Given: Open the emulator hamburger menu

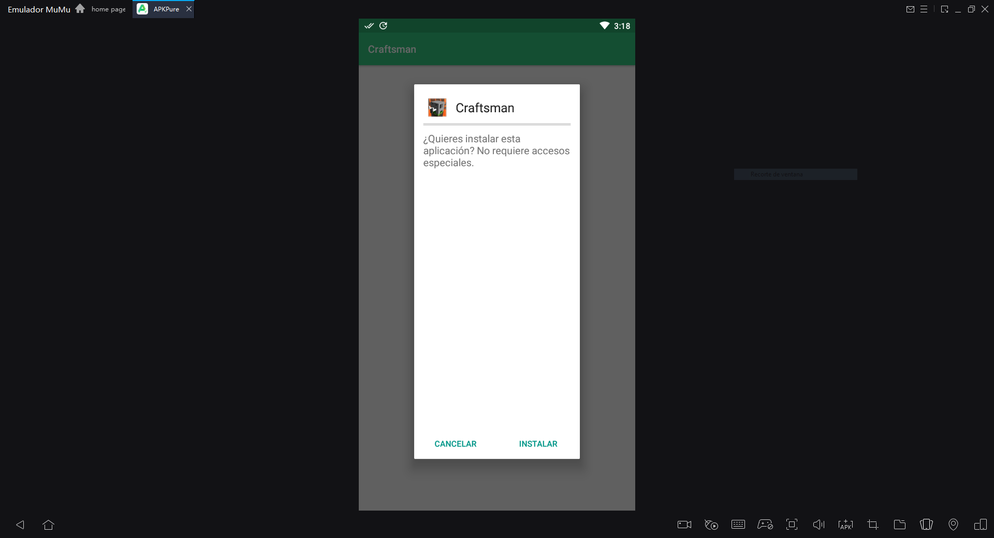Looking at the screenshot, I should pos(924,9).
